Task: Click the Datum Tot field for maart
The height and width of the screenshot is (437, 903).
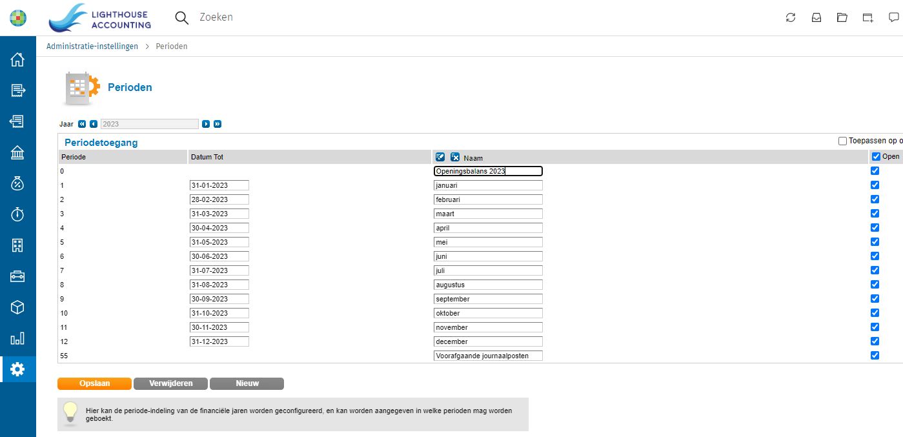Action: (x=219, y=214)
